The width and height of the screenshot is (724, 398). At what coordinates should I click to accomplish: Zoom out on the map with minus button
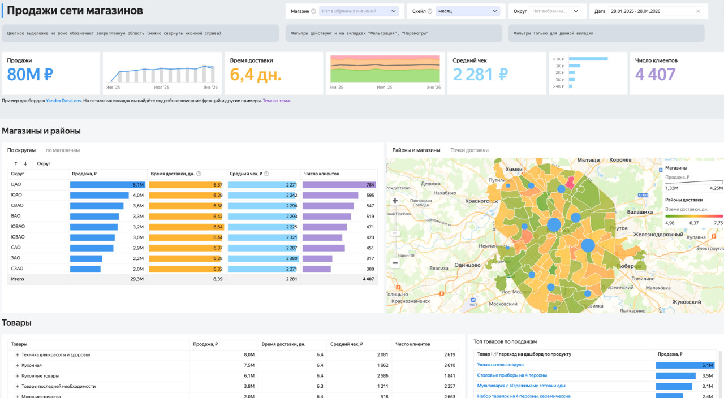click(x=395, y=263)
